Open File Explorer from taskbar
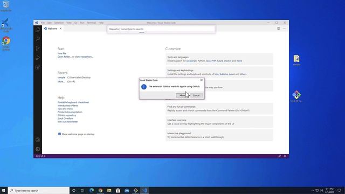This screenshot has height=194, width=345. click(x=109, y=190)
